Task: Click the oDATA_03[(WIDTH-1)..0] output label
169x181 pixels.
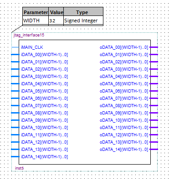Action: click(124, 69)
